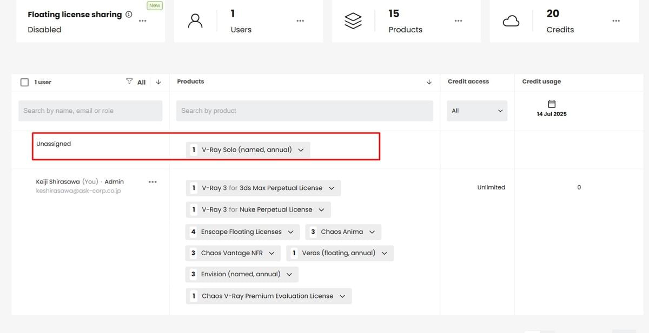Open the Keiji Shirasawa row options menu
The height and width of the screenshot is (333, 649).
coord(153,182)
